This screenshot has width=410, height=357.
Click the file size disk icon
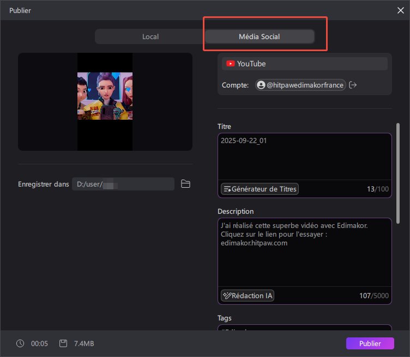tap(63, 343)
